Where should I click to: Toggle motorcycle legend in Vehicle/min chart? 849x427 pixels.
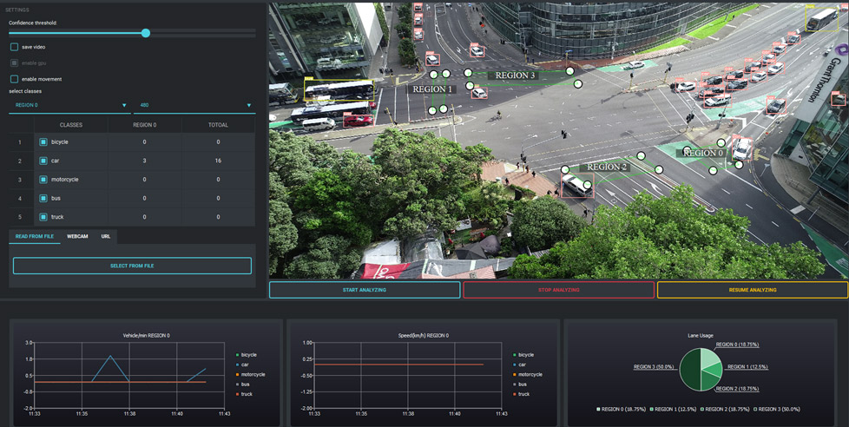[x=251, y=375]
